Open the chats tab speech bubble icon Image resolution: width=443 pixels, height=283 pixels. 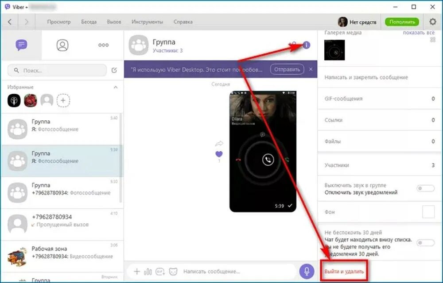(x=21, y=45)
